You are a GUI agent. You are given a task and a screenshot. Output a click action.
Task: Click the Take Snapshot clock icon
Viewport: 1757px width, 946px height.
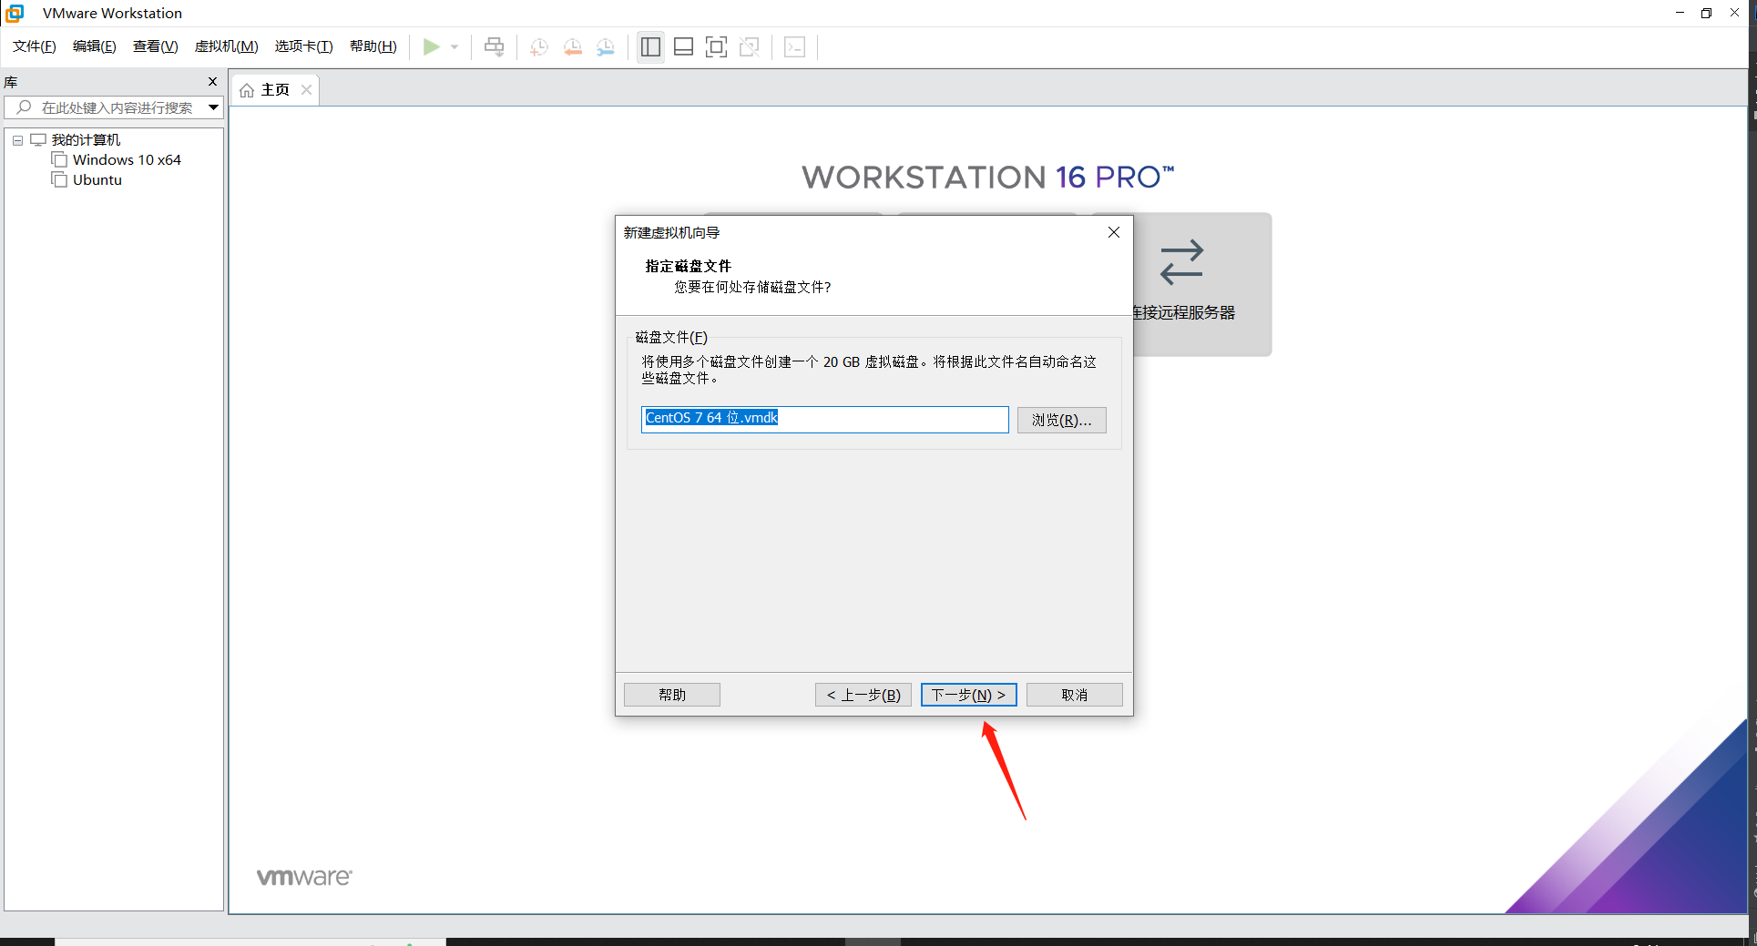[x=539, y=47]
